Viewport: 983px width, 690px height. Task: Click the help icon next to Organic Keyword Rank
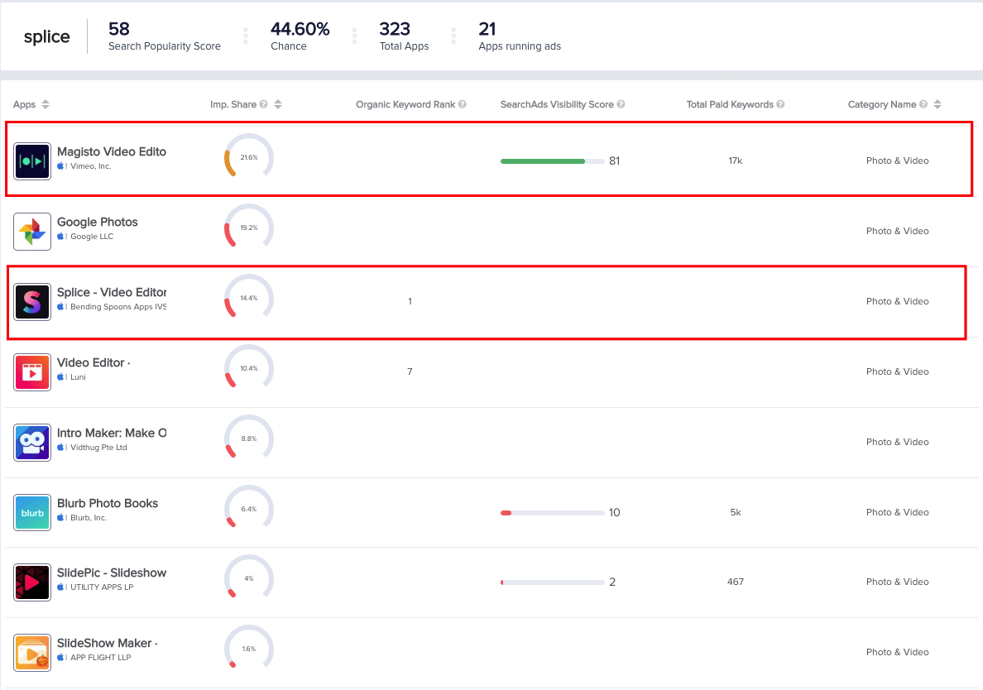coord(462,104)
